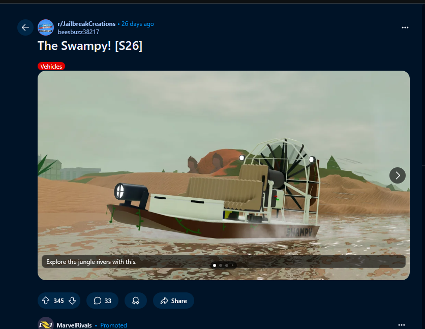Share the Swampy post

(x=173, y=301)
